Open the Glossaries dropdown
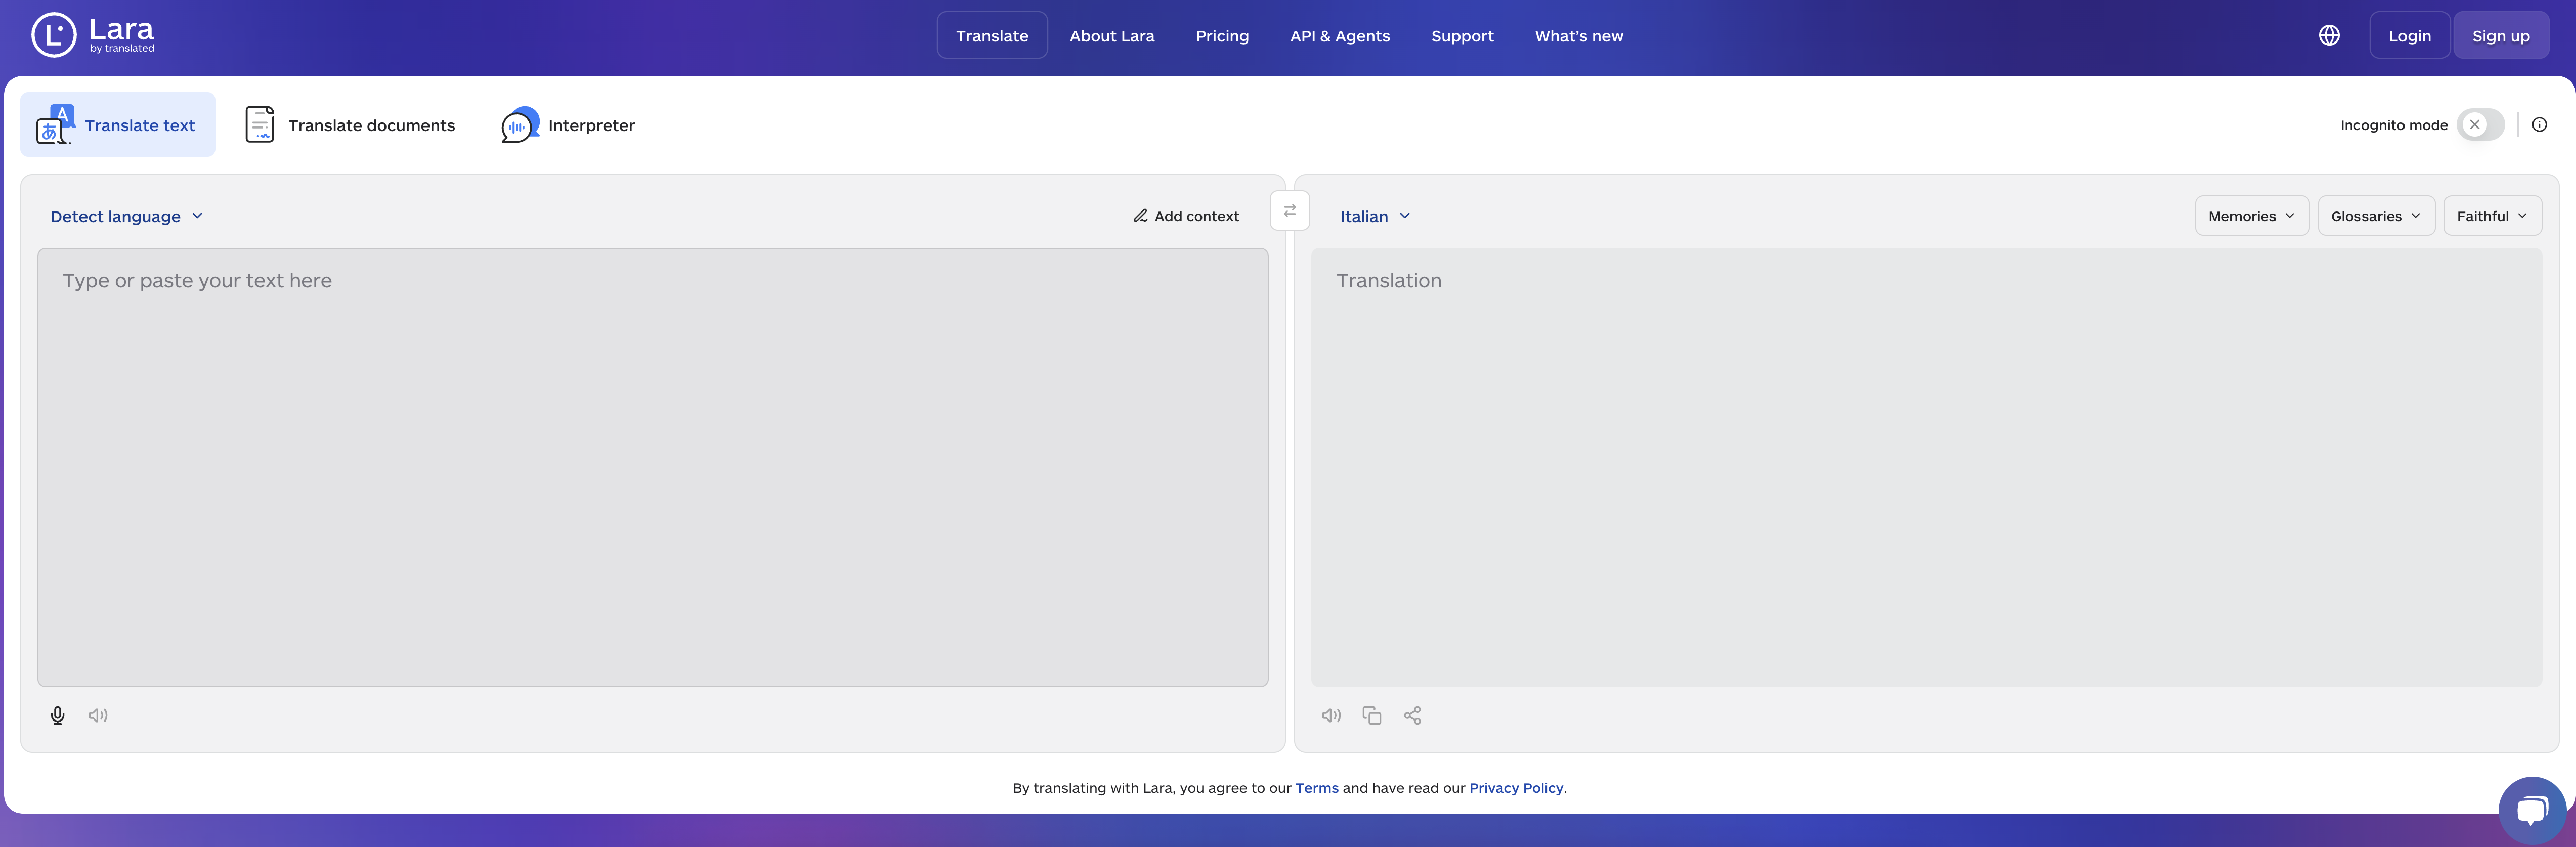This screenshot has width=2576, height=847. [2376, 215]
